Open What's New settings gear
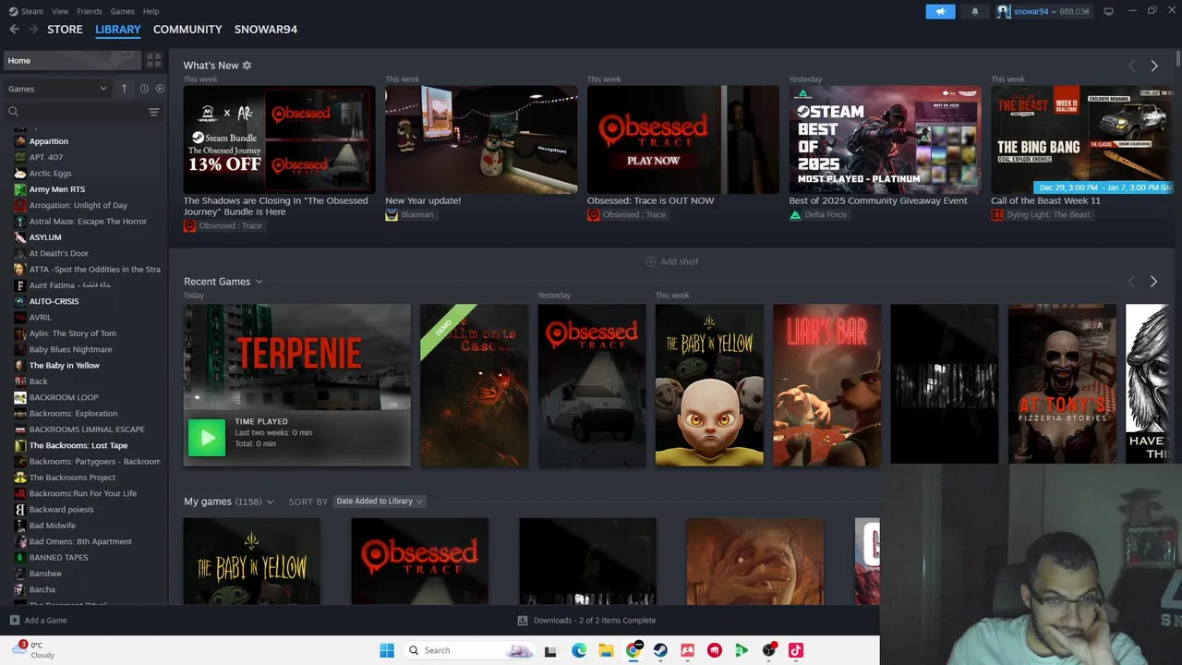This screenshot has height=665, width=1182. point(247,66)
